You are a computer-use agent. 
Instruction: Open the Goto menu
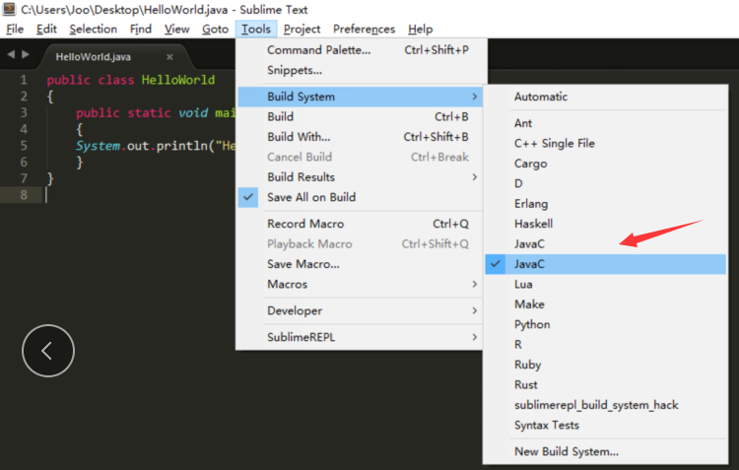coord(215,30)
